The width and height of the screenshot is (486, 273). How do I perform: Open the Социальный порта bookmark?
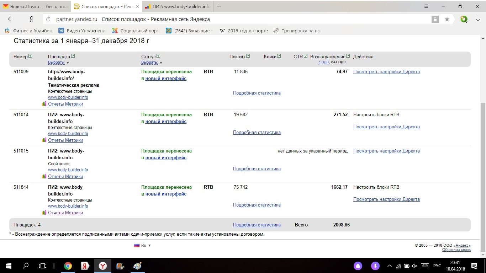[x=136, y=31]
